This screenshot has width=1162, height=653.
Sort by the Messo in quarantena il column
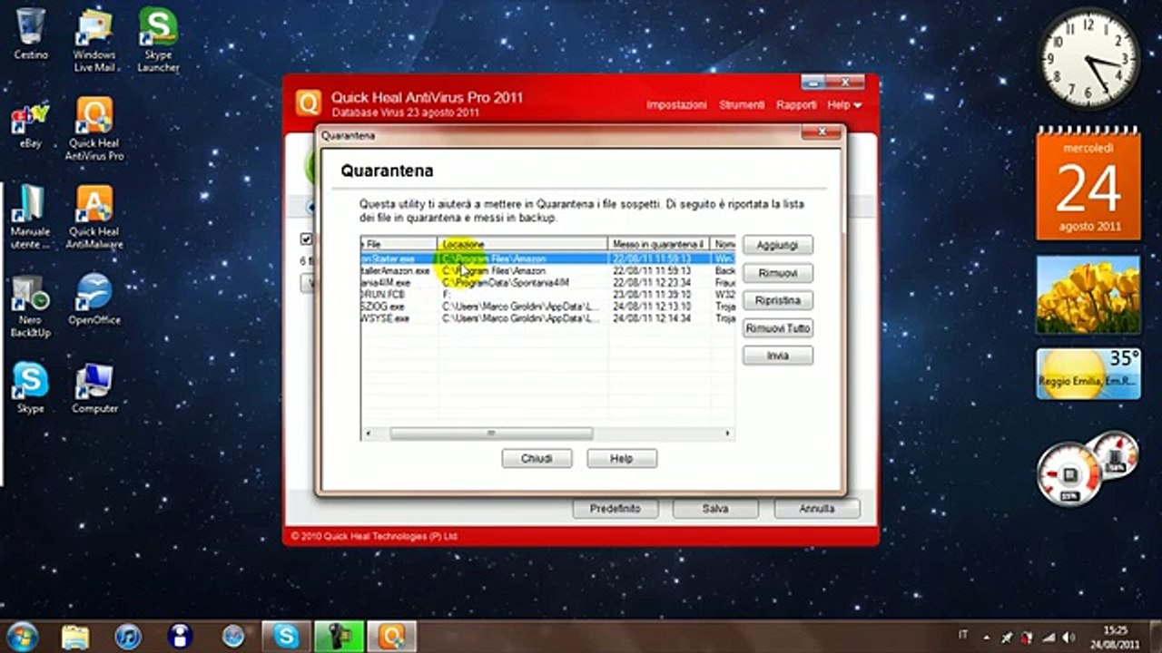(658, 244)
